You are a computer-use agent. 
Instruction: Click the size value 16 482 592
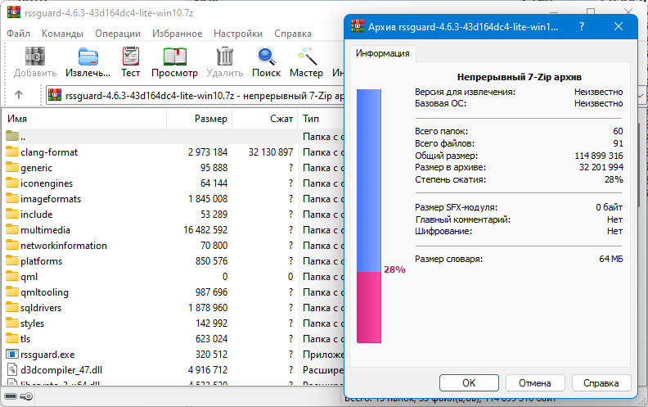coord(205,230)
